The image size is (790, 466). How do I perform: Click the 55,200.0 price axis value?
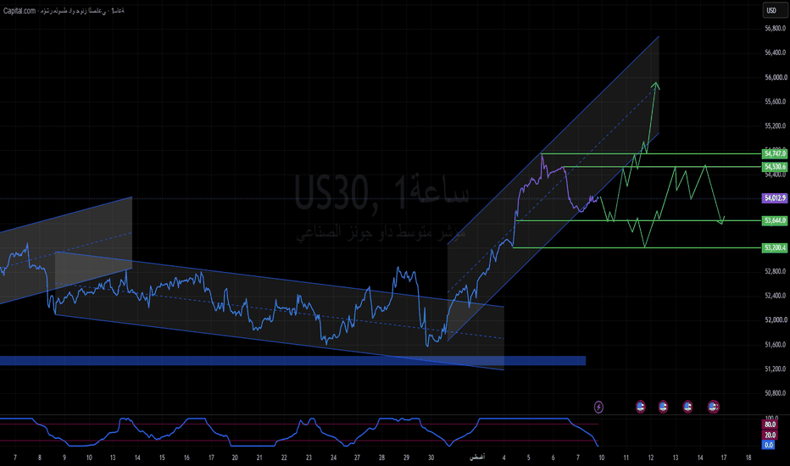coord(775,126)
